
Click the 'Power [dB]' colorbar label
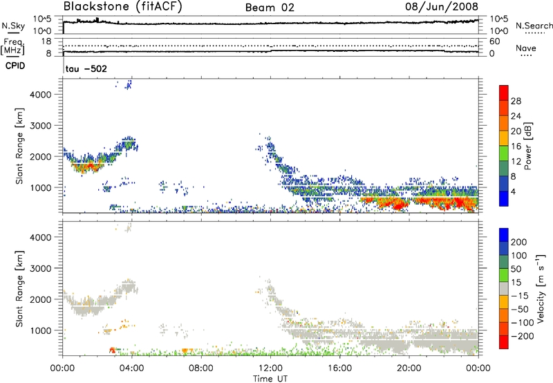click(x=528, y=146)
